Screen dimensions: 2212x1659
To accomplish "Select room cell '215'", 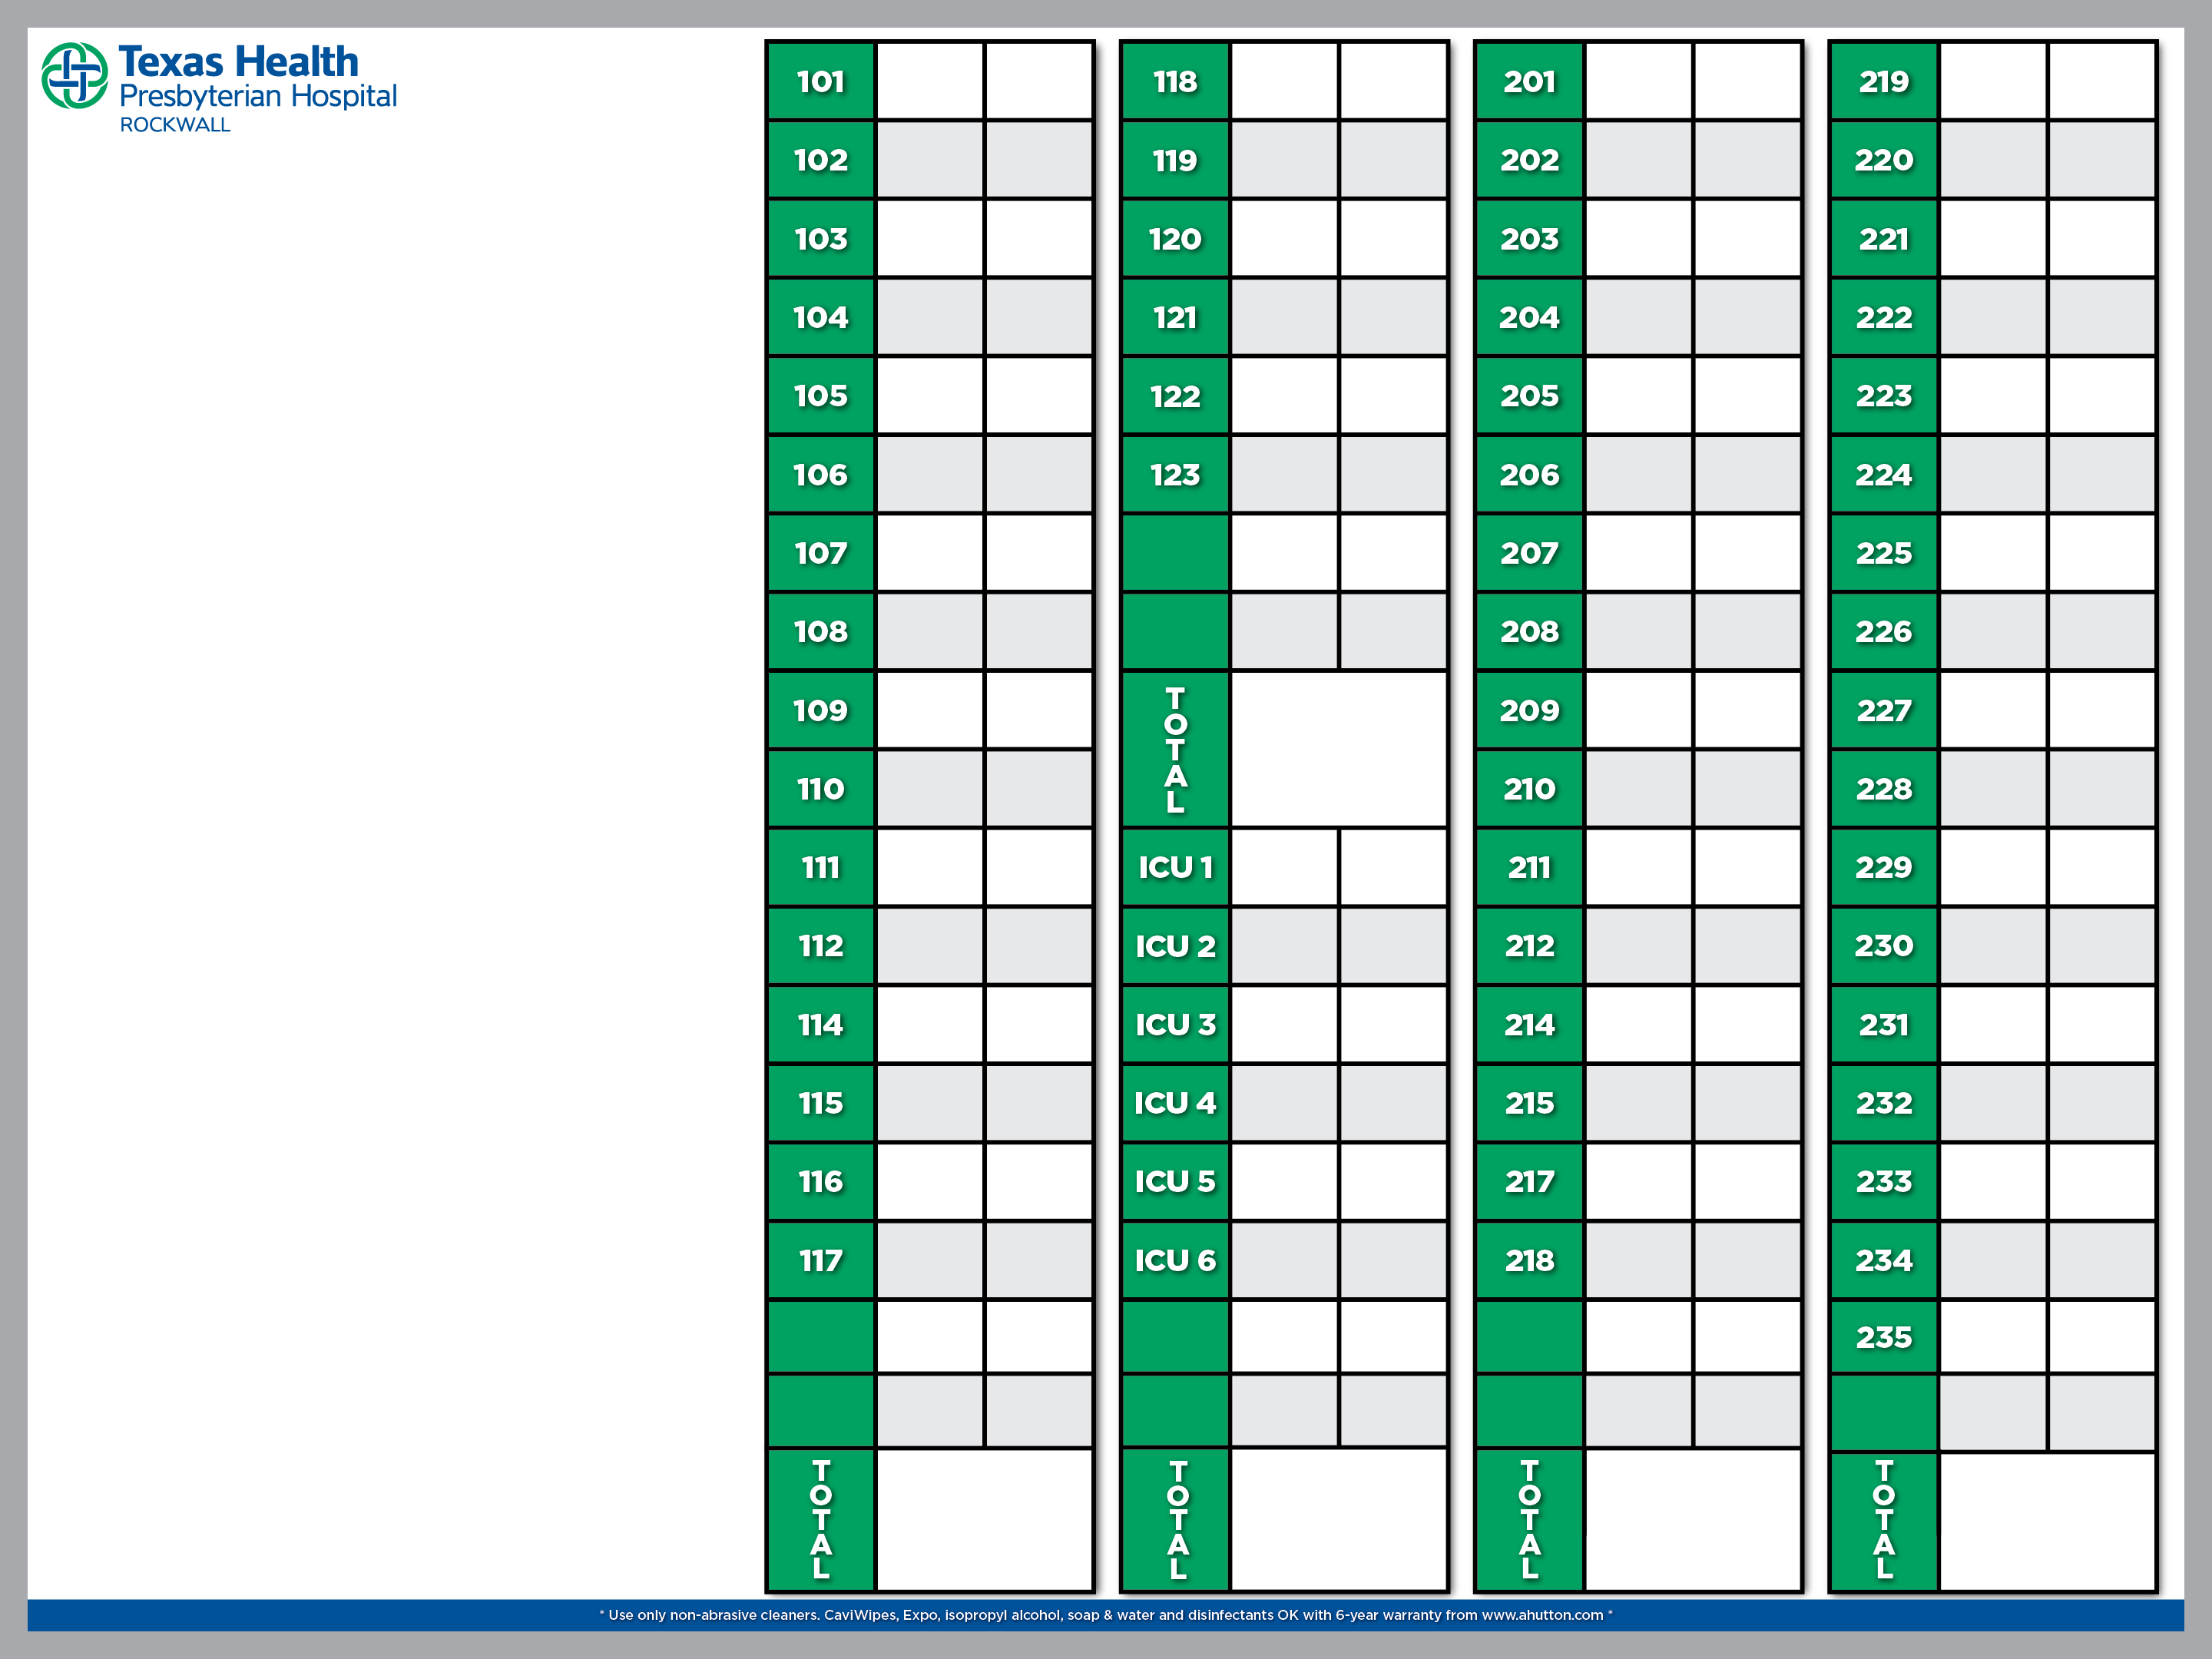I will coord(1530,1103).
